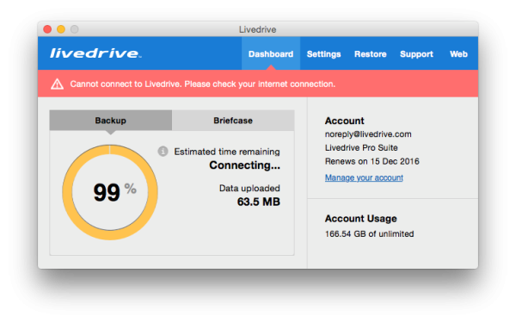Click the Account Usage heading

point(360,219)
